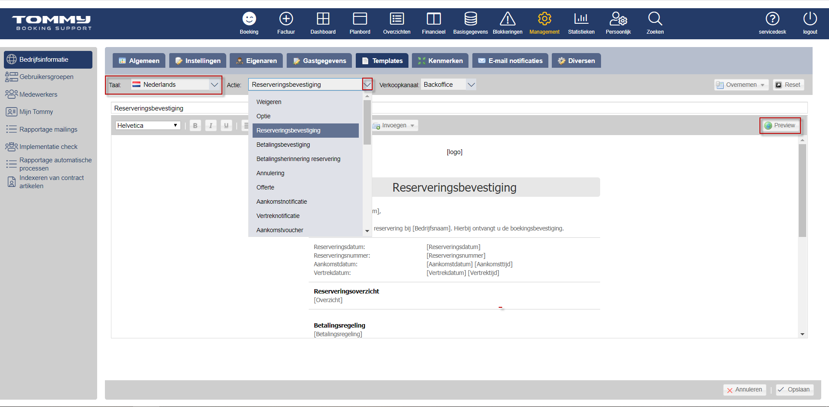829x407 pixels.
Task: Click the Preview button
Action: tap(780, 126)
